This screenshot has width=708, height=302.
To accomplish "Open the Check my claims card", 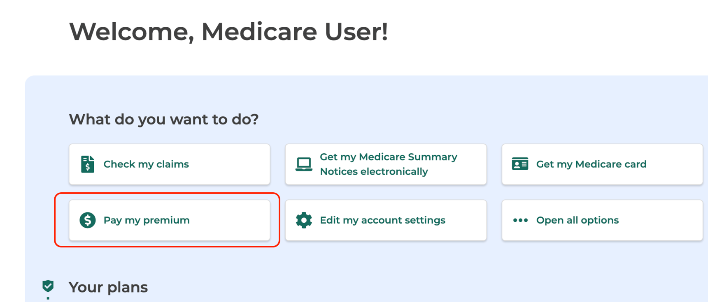I will [169, 164].
